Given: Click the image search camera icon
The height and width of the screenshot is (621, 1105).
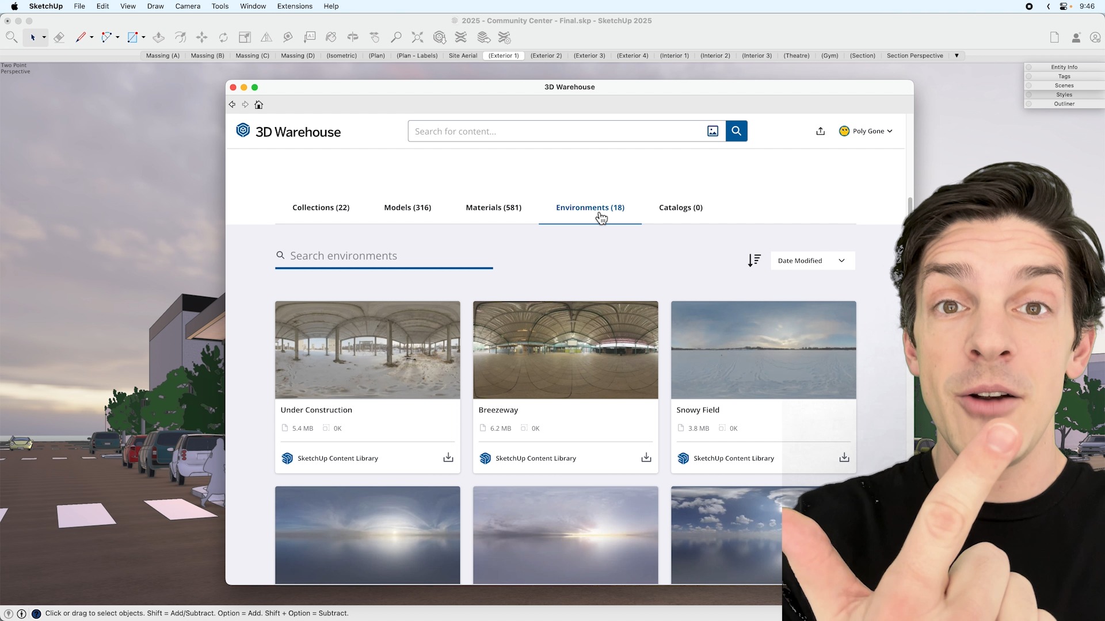Looking at the screenshot, I should [712, 131].
